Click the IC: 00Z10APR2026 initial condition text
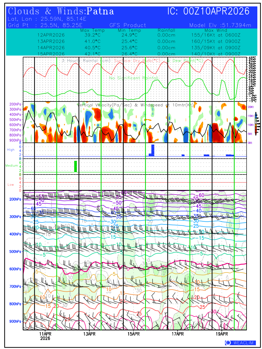 208,11
